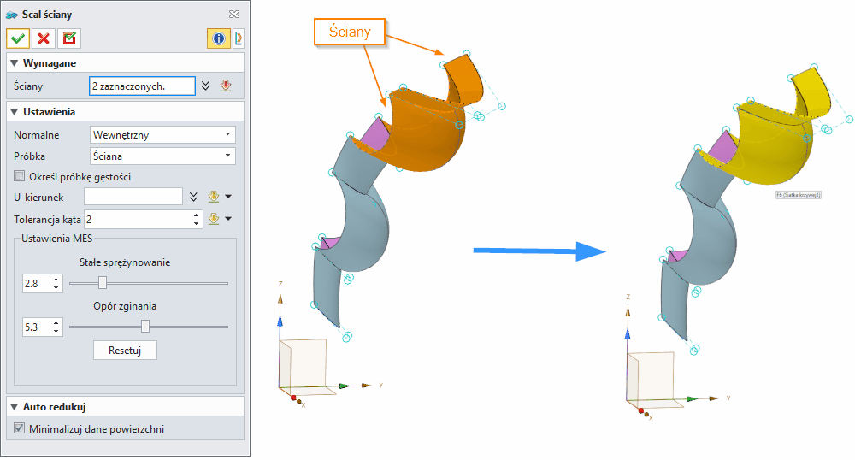
Task: Confirm with the green checkmark OK button
Action: tap(18, 38)
